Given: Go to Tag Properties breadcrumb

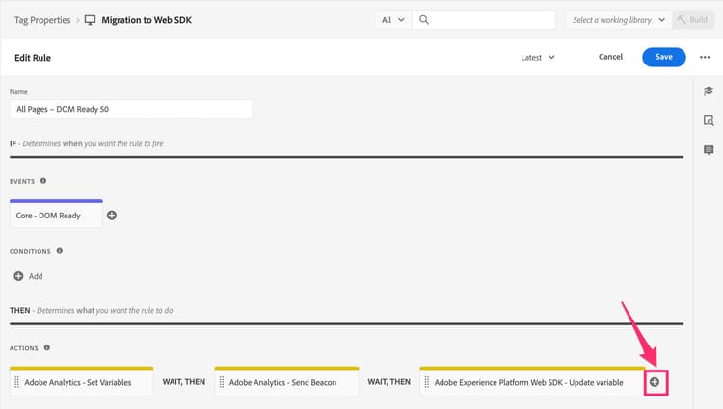Looking at the screenshot, I should click(42, 20).
